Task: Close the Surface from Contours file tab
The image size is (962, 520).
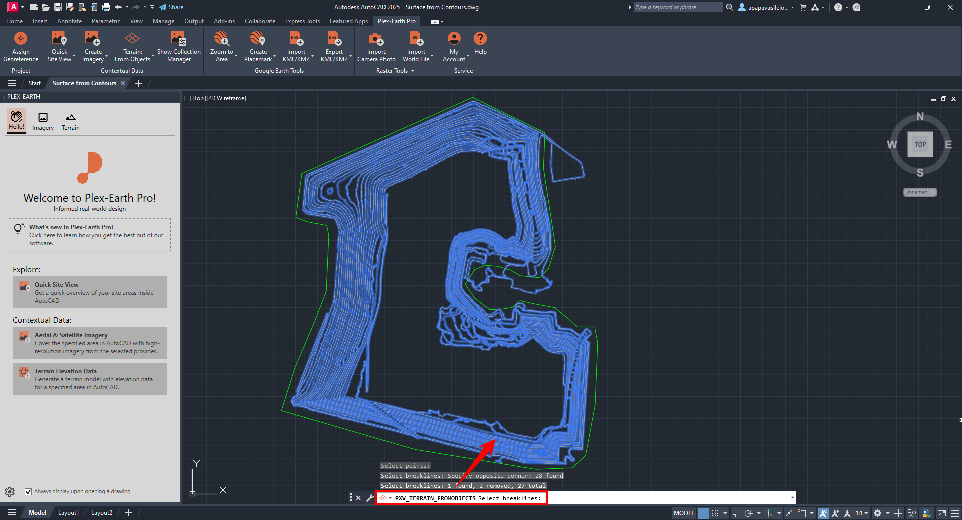Action: (x=123, y=83)
